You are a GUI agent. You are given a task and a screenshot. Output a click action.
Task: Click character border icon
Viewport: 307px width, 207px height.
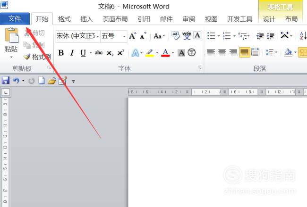[197, 35]
